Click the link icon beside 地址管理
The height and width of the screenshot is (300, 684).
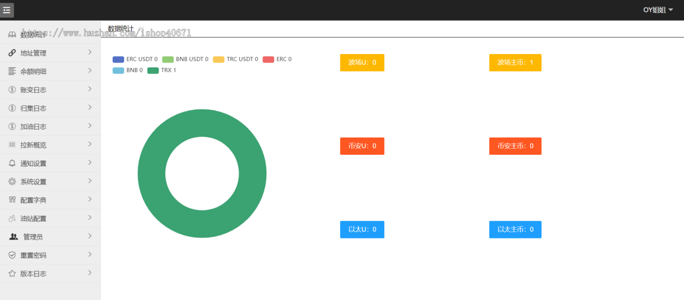pyautogui.click(x=12, y=53)
